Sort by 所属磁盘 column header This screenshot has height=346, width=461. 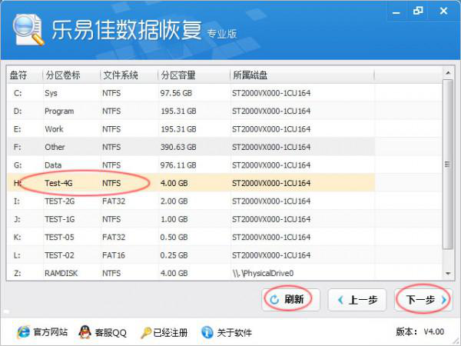(x=302, y=75)
